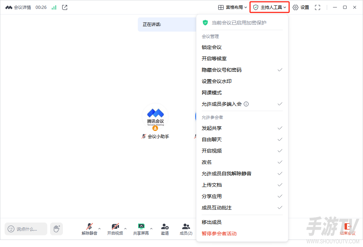Click the 说点什么 chat input
This screenshot has width=363, height=247.
pos(26,229)
